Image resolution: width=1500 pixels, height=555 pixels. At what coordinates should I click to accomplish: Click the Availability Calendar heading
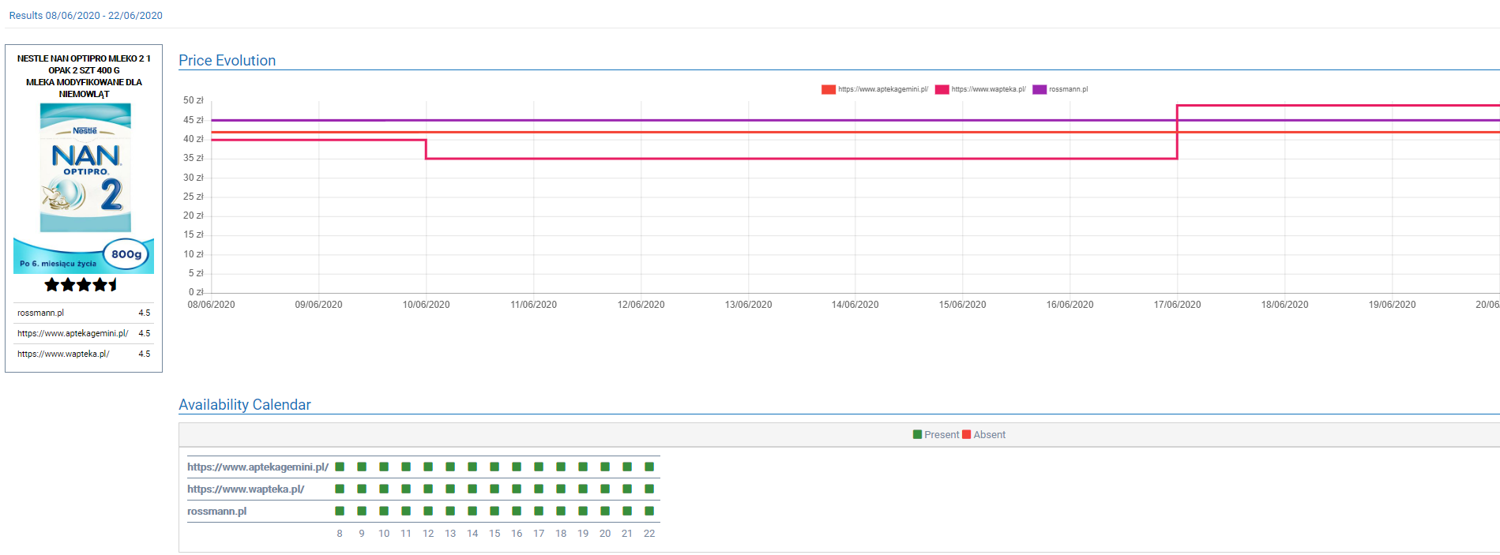tap(245, 404)
